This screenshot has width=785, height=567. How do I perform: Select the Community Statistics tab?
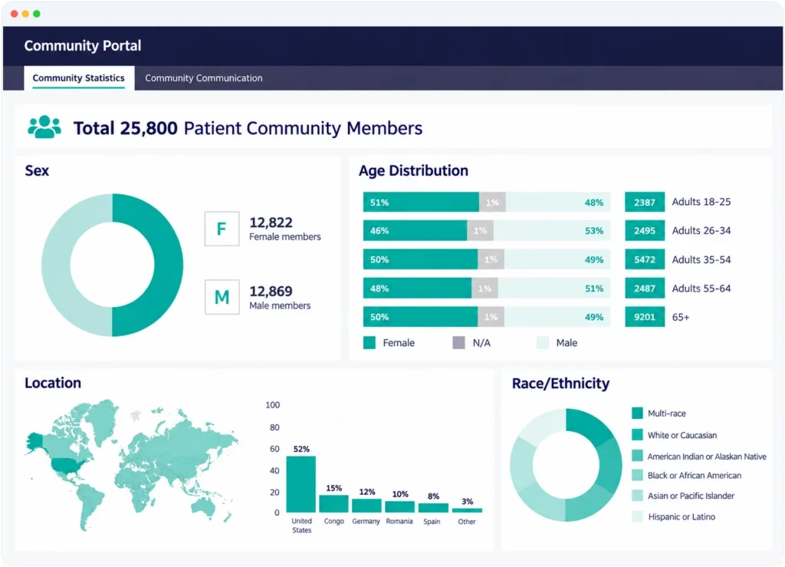tap(79, 78)
